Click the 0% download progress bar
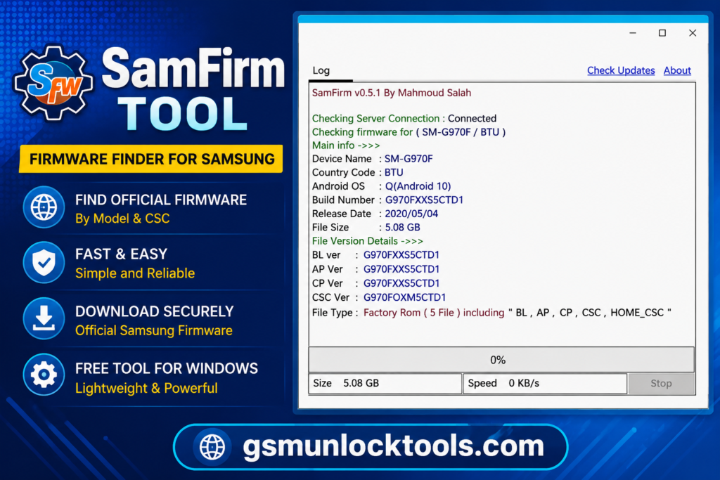This screenshot has width=720, height=480. 501,360
